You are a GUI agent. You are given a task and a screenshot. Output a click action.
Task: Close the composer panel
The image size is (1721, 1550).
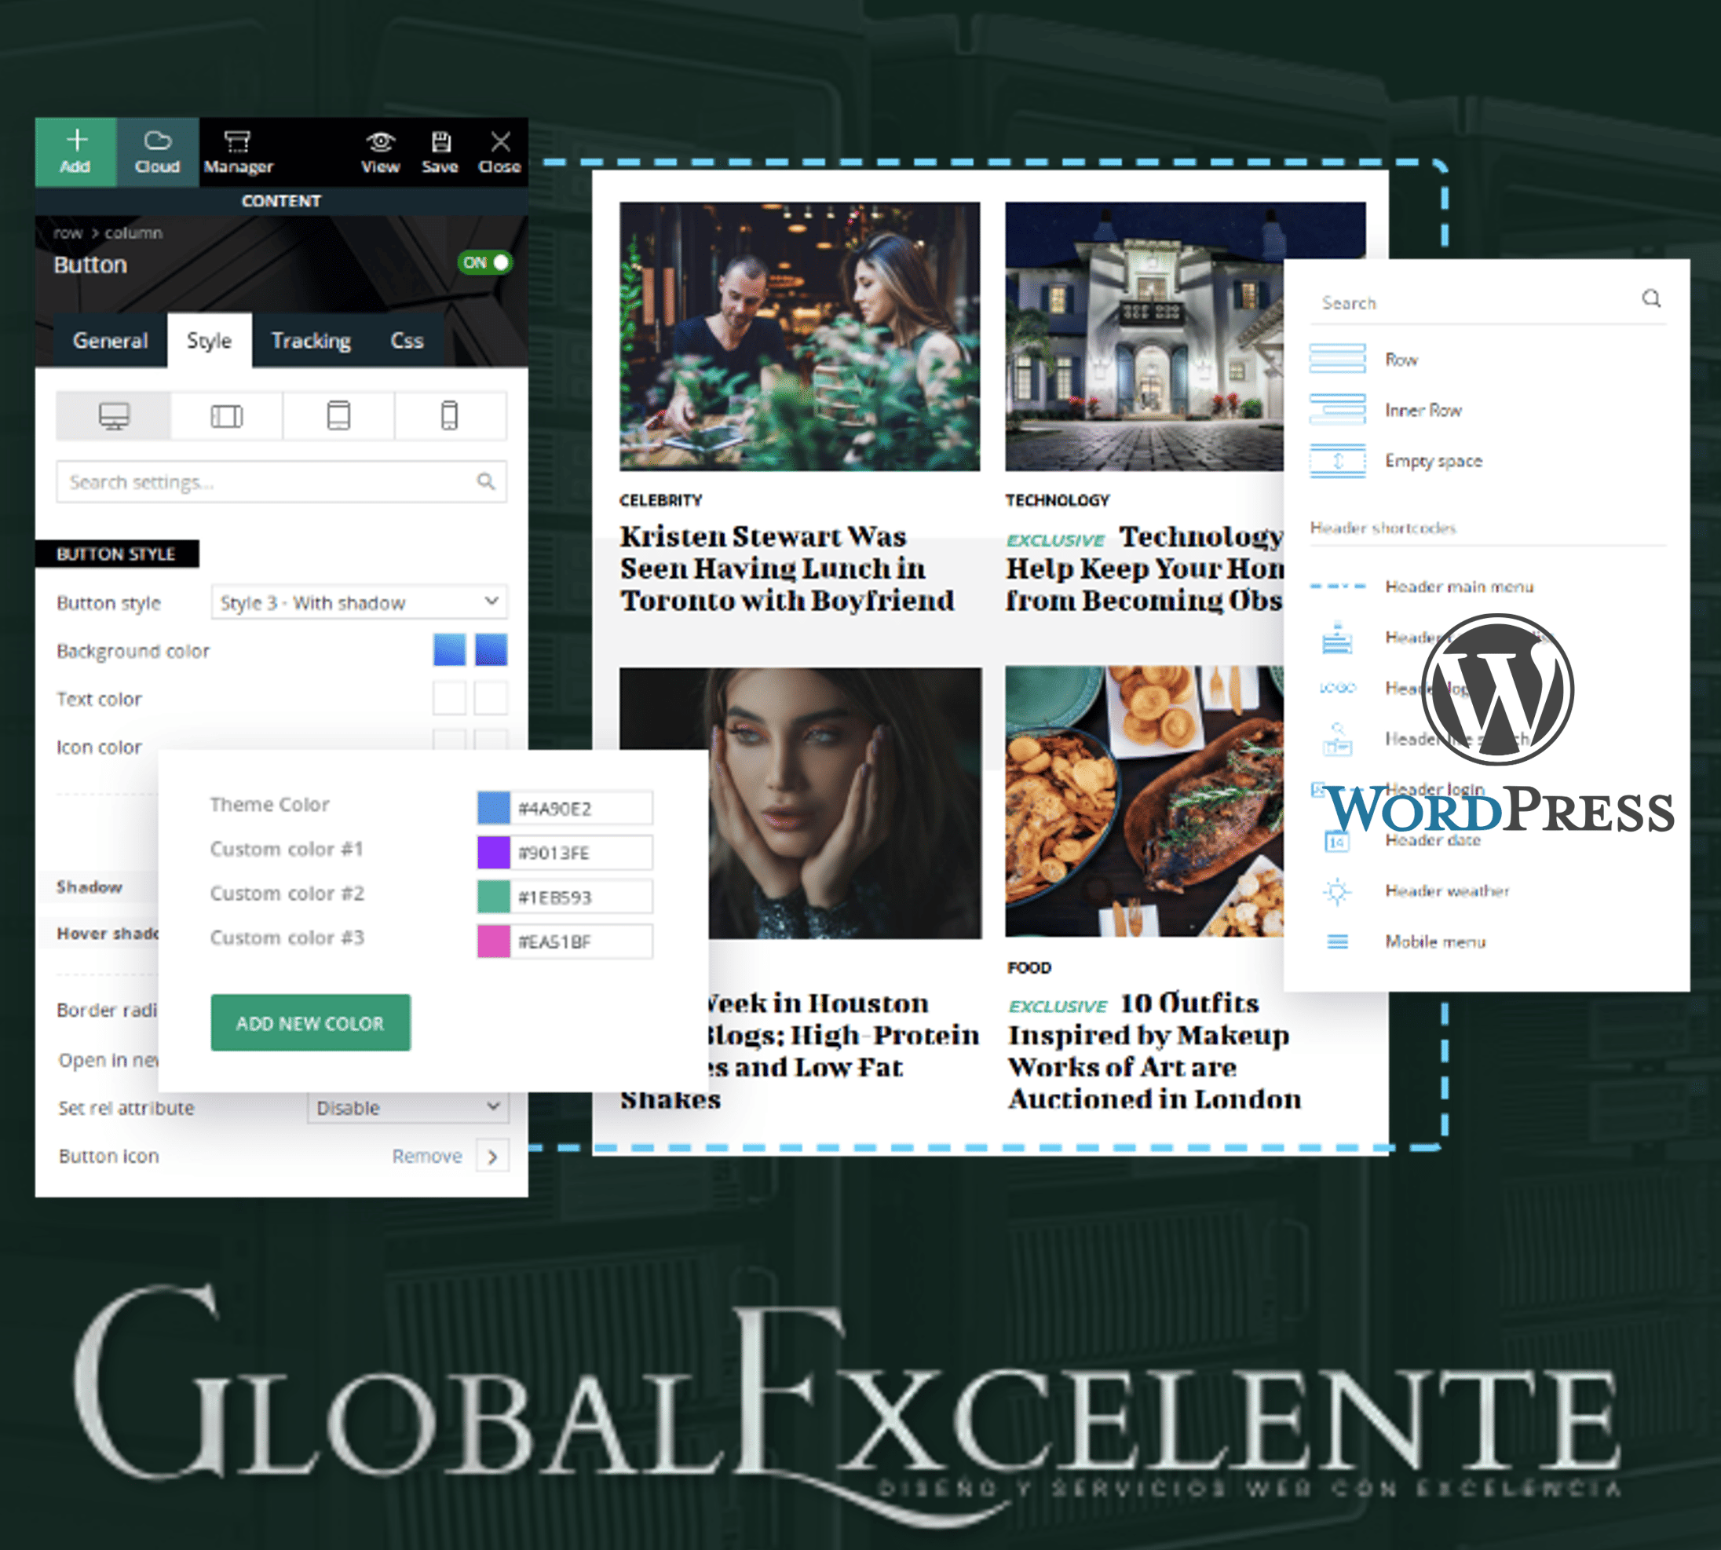(x=500, y=152)
